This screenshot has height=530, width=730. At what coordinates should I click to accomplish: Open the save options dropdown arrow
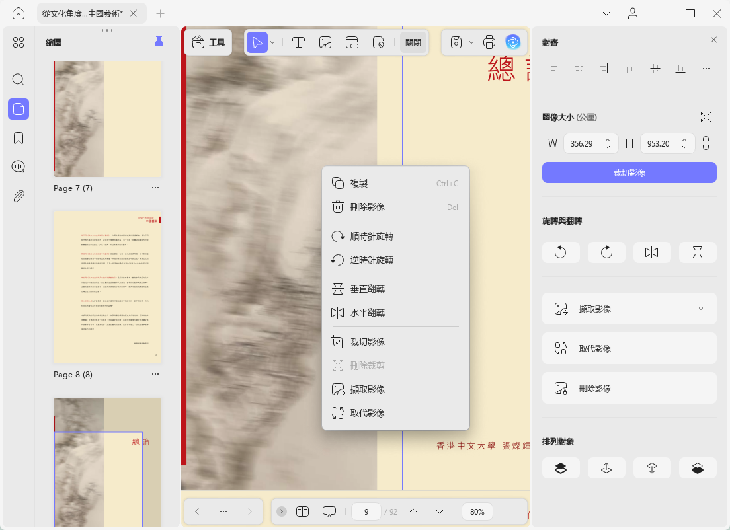[x=471, y=42]
